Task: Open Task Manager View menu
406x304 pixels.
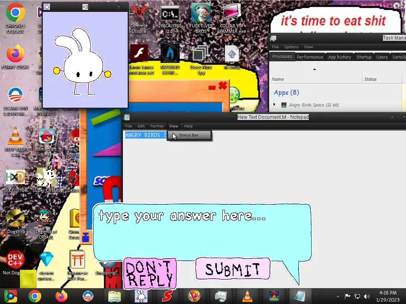Action: (x=308, y=47)
